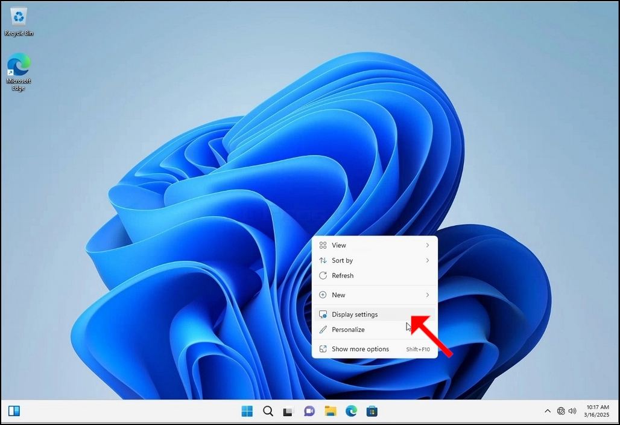Screen dimensions: 620x425
Task: Open the network status tray icon
Action: (x=561, y=411)
